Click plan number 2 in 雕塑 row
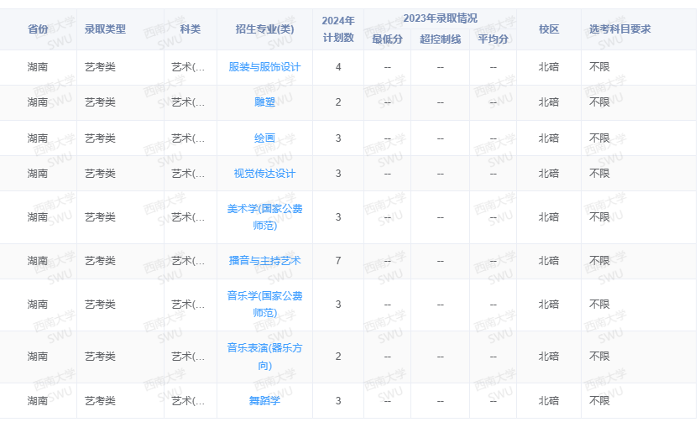Screen dimensions: 700x422 coord(338,102)
